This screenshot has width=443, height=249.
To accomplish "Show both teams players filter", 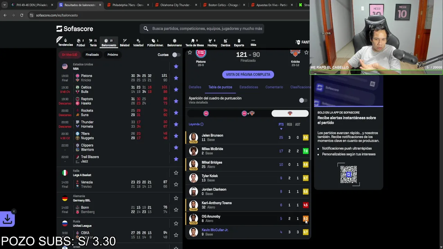I will point(248,113).
